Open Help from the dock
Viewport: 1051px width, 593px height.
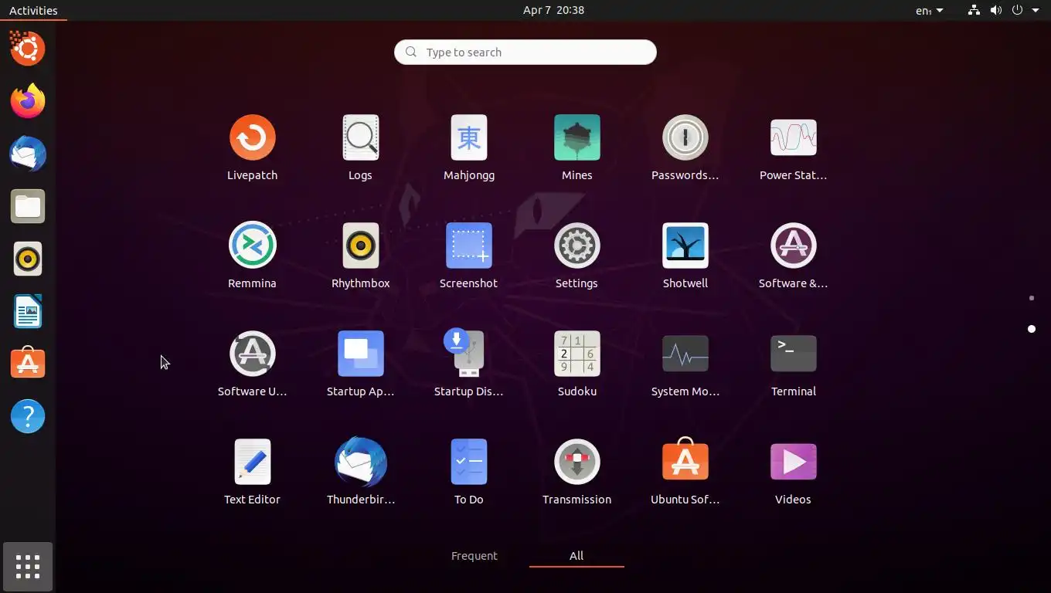pos(28,416)
